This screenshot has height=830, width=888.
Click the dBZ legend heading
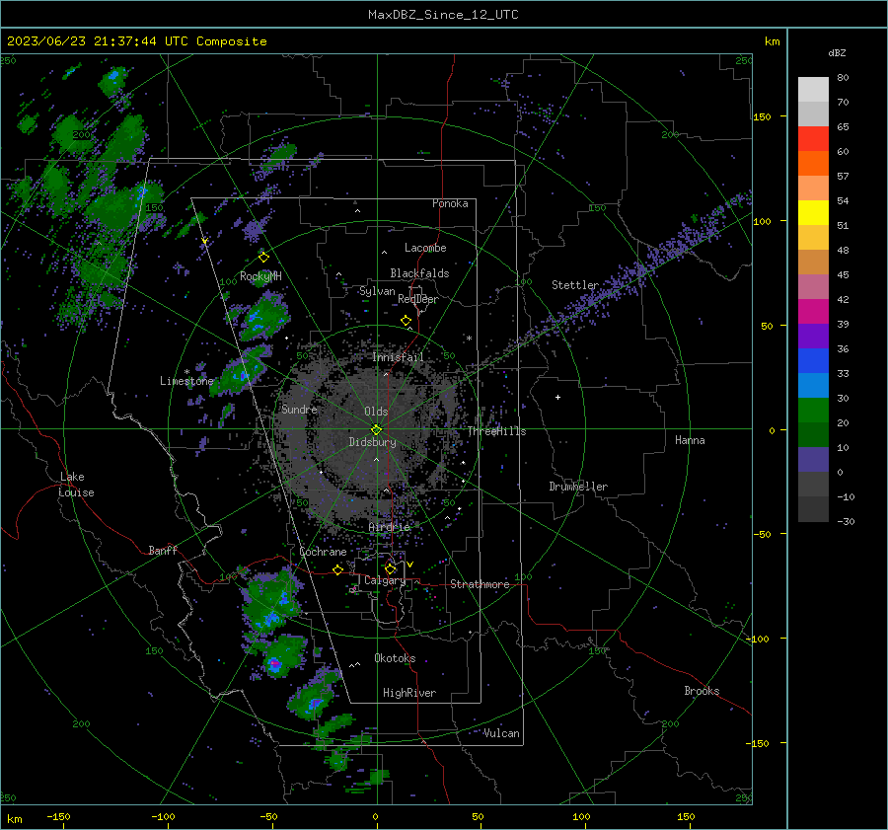837,52
